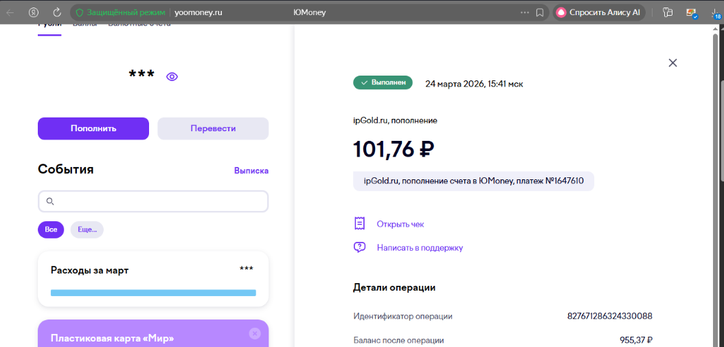
Task: Open the three-dot address bar menu
Action: coord(525,12)
